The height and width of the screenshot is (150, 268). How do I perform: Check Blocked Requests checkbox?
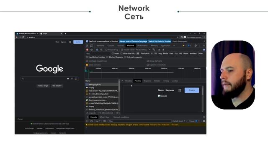[107, 57]
